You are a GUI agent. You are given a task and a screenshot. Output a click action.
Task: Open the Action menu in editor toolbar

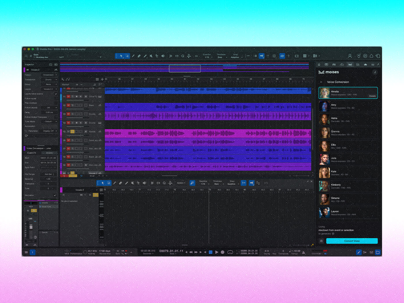click(x=181, y=183)
